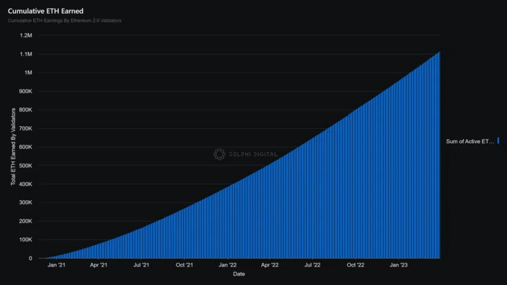Click the blue legend color swatch
The image size is (507, 285).
coord(499,141)
